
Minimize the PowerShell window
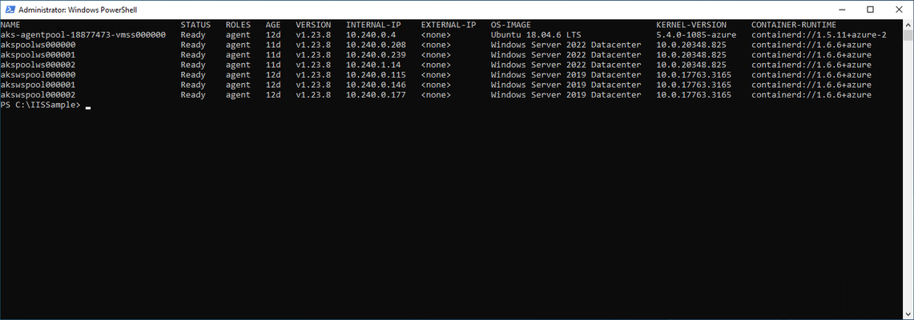[x=844, y=10]
